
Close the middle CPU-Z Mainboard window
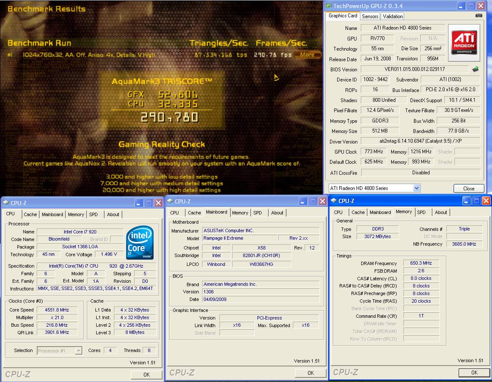tap(322, 201)
